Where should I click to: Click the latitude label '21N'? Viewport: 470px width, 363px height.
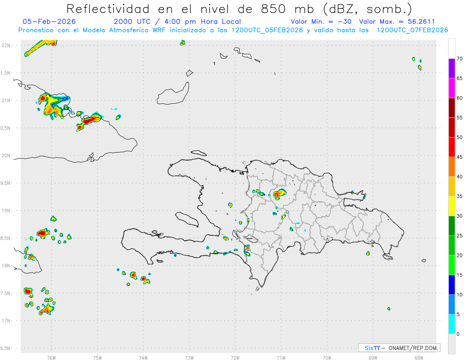tap(6, 100)
